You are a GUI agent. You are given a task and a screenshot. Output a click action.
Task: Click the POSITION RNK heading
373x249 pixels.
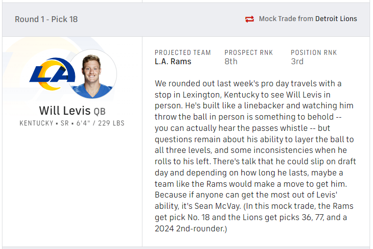pos(314,52)
